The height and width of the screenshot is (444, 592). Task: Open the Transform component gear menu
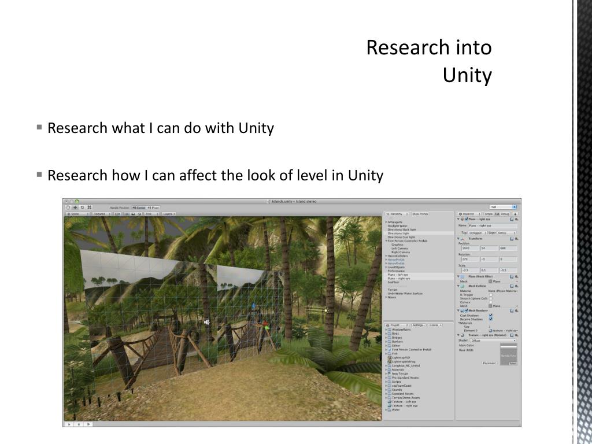(x=516, y=239)
